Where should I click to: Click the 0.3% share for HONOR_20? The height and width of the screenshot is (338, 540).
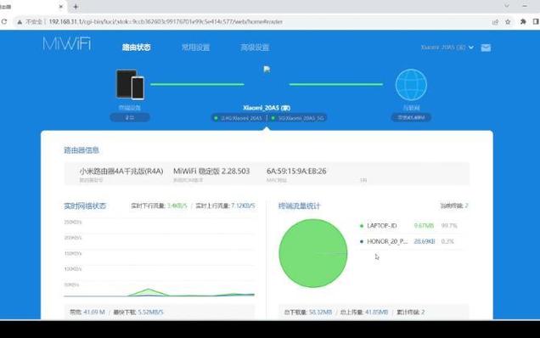point(447,241)
